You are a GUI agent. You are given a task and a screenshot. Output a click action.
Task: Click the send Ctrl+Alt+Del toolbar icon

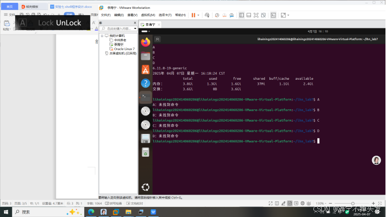pyautogui.click(x=207, y=15)
